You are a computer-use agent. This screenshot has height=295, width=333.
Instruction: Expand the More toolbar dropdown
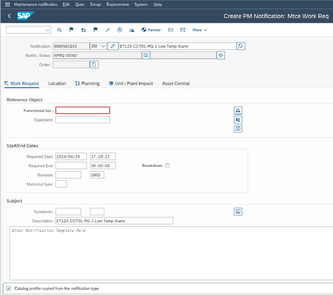coord(200,30)
